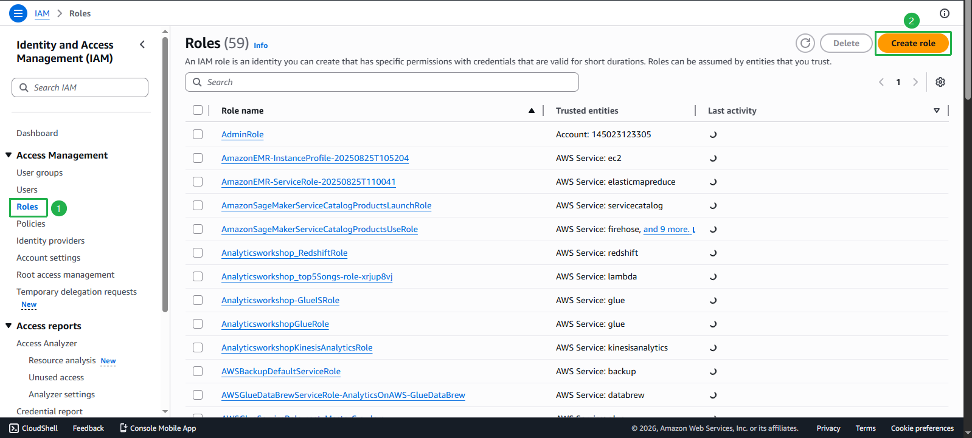Image resolution: width=972 pixels, height=438 pixels.
Task: Open Dashboard in the sidebar
Action: click(37, 133)
